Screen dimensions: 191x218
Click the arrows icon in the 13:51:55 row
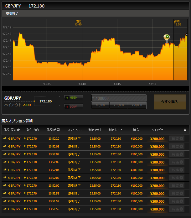(5, 209)
